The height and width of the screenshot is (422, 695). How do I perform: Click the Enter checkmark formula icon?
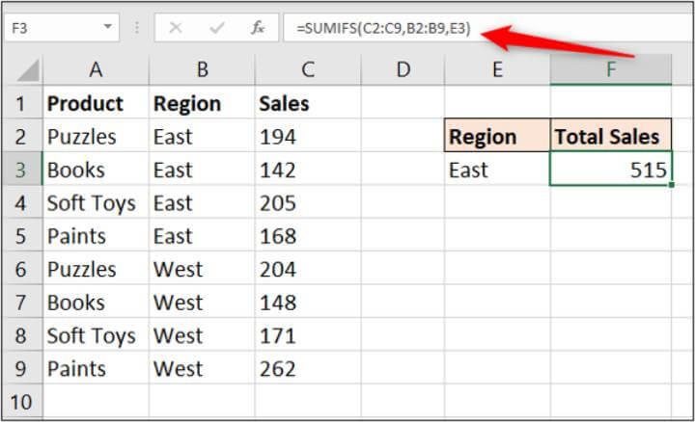coord(217,28)
